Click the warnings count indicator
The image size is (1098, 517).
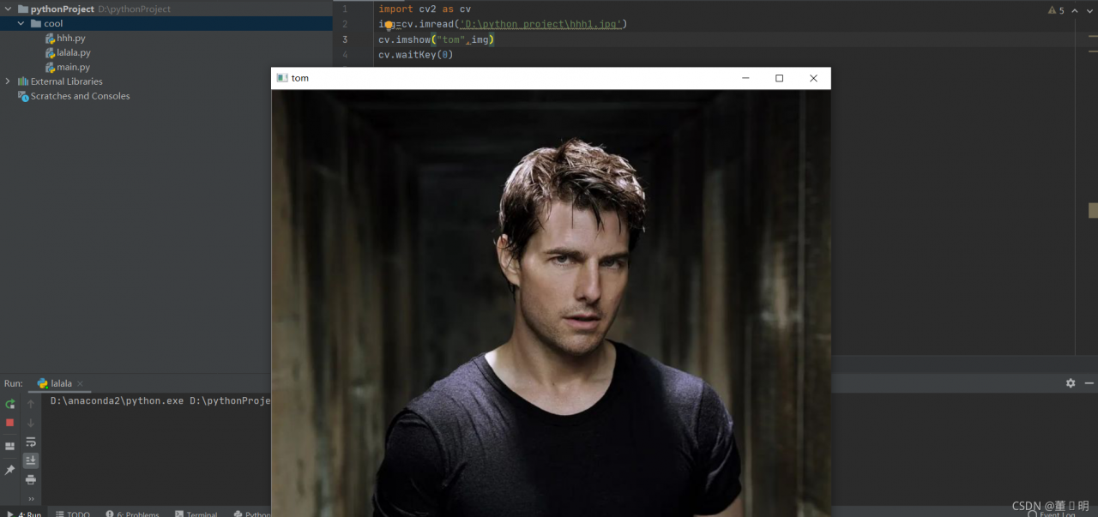pyautogui.click(x=1056, y=10)
